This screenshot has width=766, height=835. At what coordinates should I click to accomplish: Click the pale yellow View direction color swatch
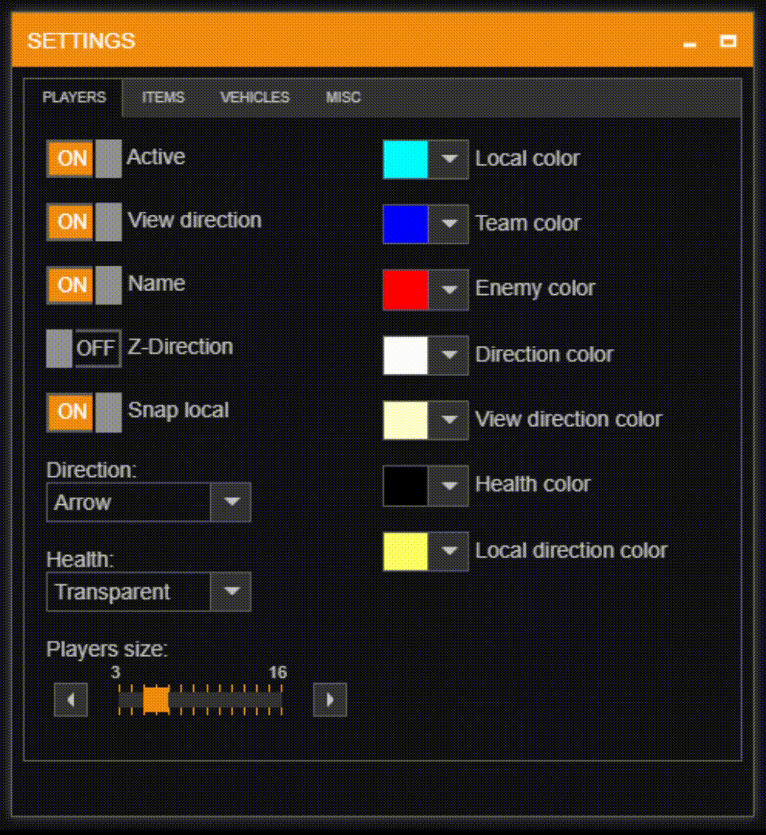click(x=406, y=420)
